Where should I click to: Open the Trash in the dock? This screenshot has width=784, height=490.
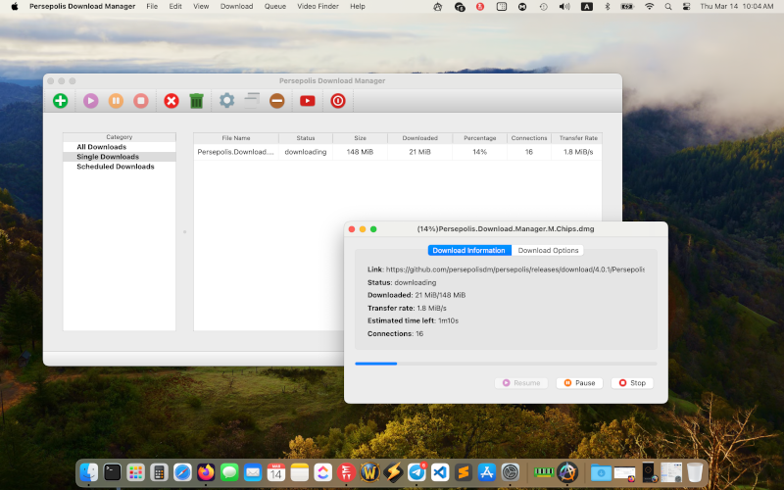pos(695,472)
